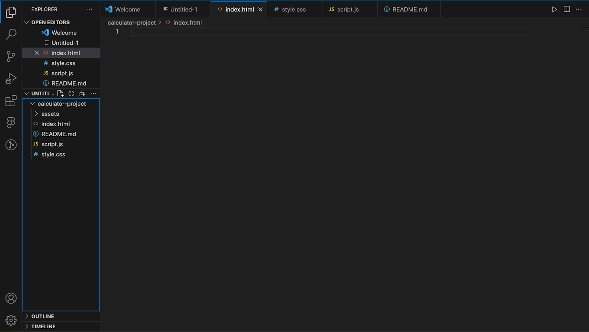
Task: Click line 1 in the editor
Action: pos(329,32)
